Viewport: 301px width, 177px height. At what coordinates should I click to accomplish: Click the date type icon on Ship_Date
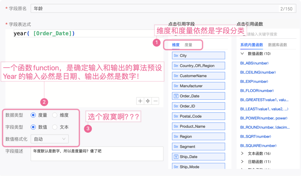point(176,157)
